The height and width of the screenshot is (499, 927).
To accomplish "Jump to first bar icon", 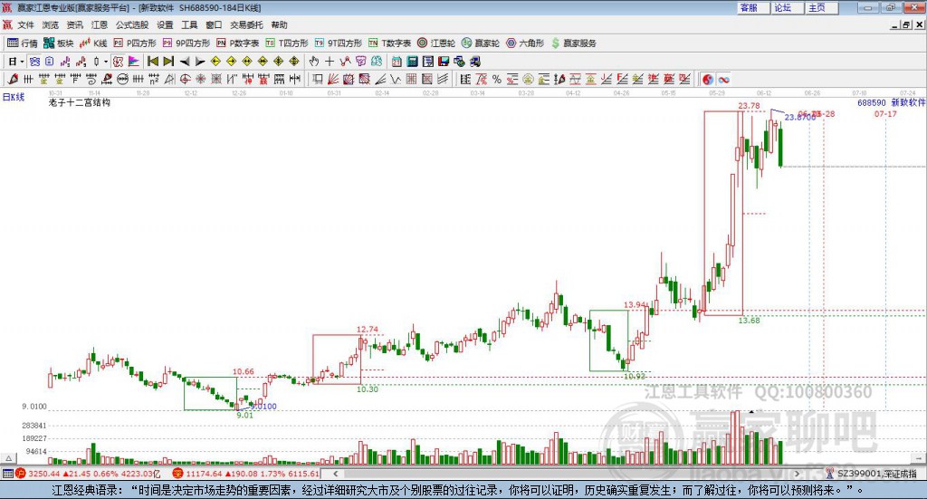I will (x=152, y=62).
